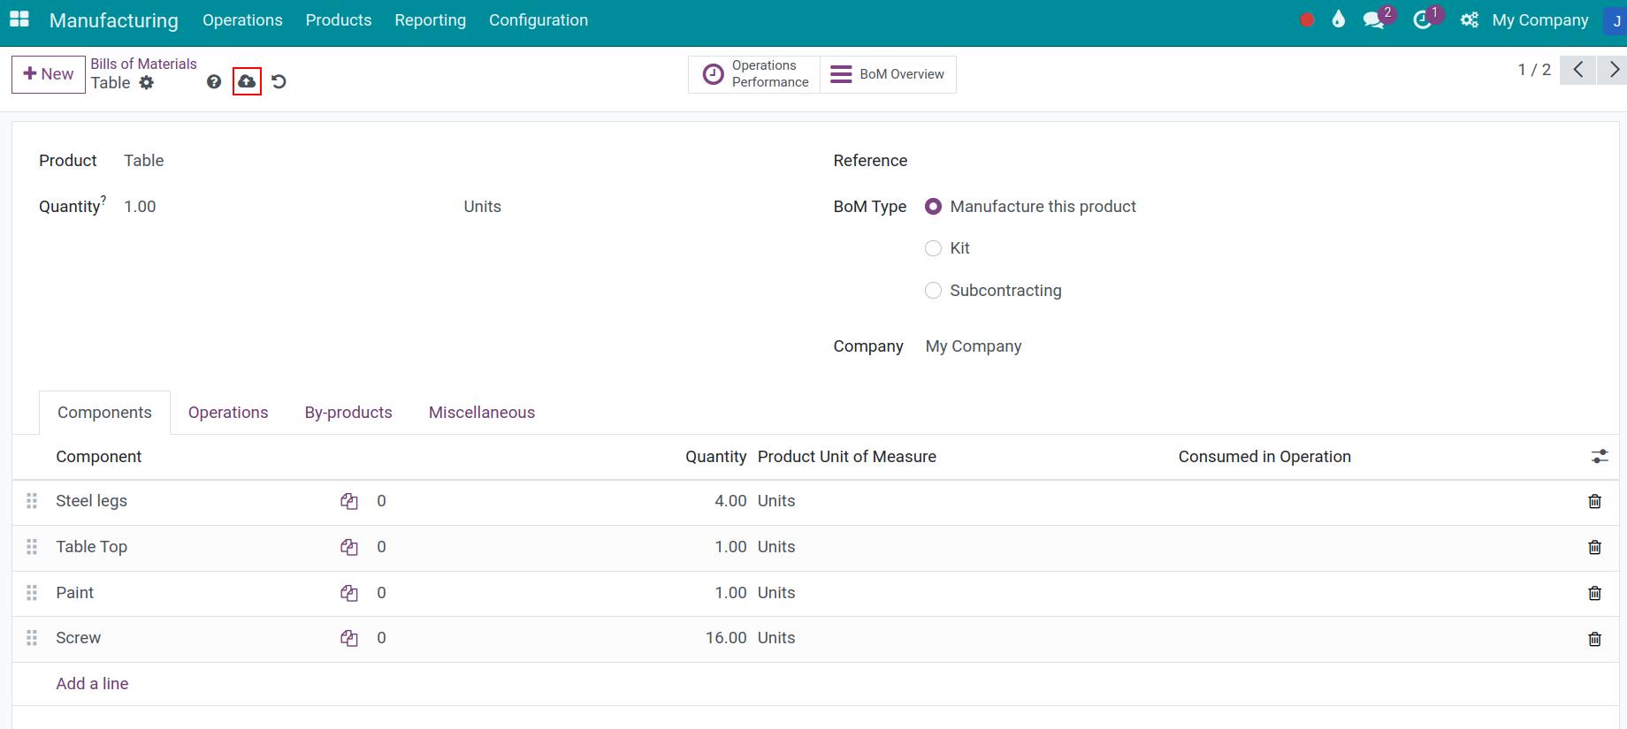
Task: Open the attachments icon for Table Top
Action: (x=349, y=547)
